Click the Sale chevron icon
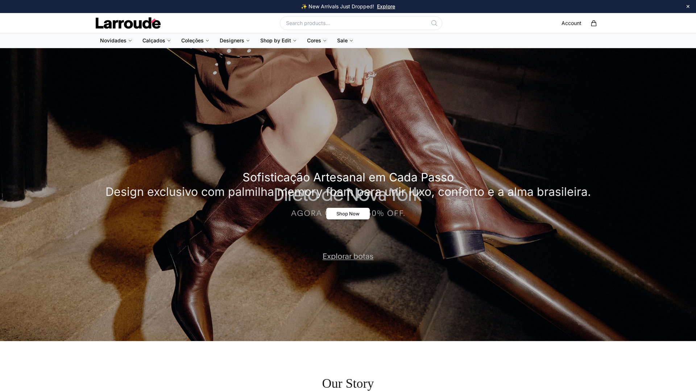The width and height of the screenshot is (696, 391). (351, 41)
